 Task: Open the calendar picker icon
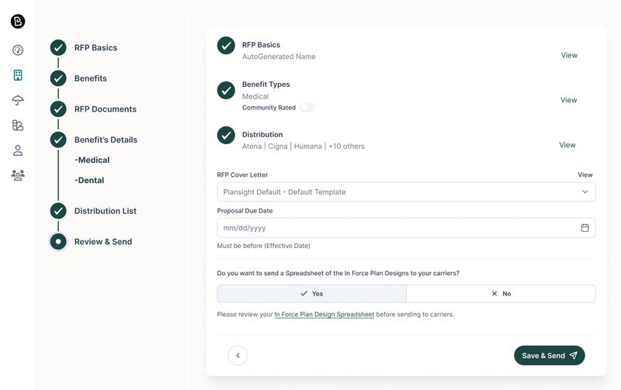(585, 228)
